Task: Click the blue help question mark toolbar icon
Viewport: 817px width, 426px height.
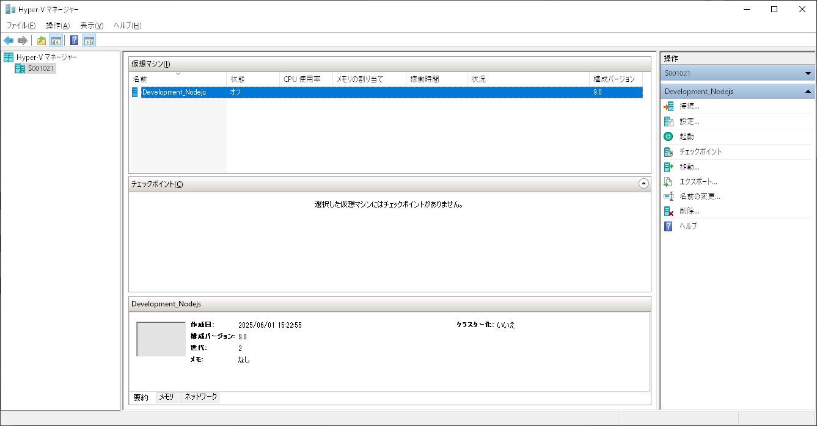Action: 74,41
